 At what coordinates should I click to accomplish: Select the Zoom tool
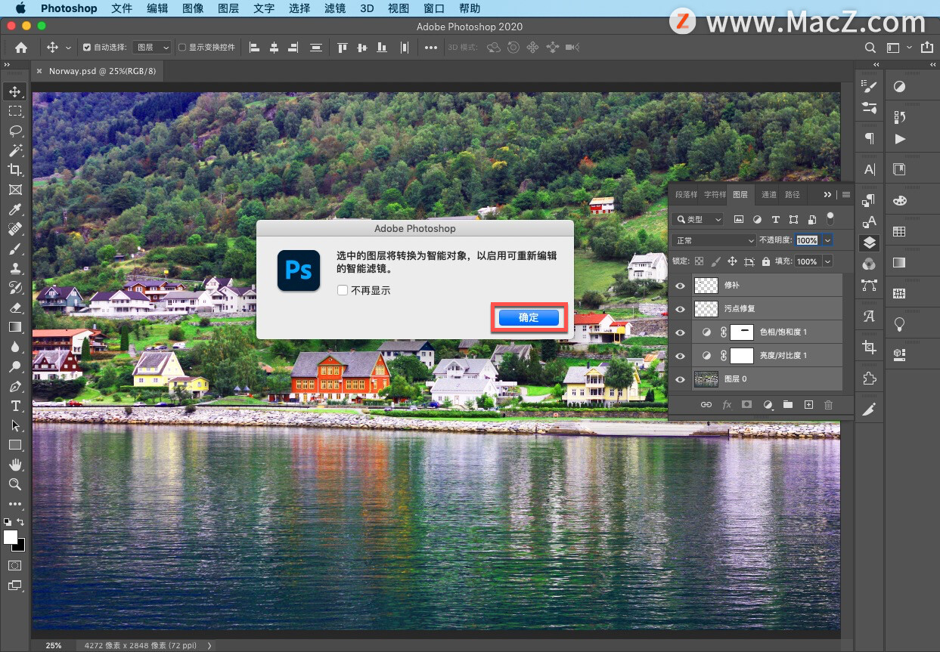coord(15,484)
